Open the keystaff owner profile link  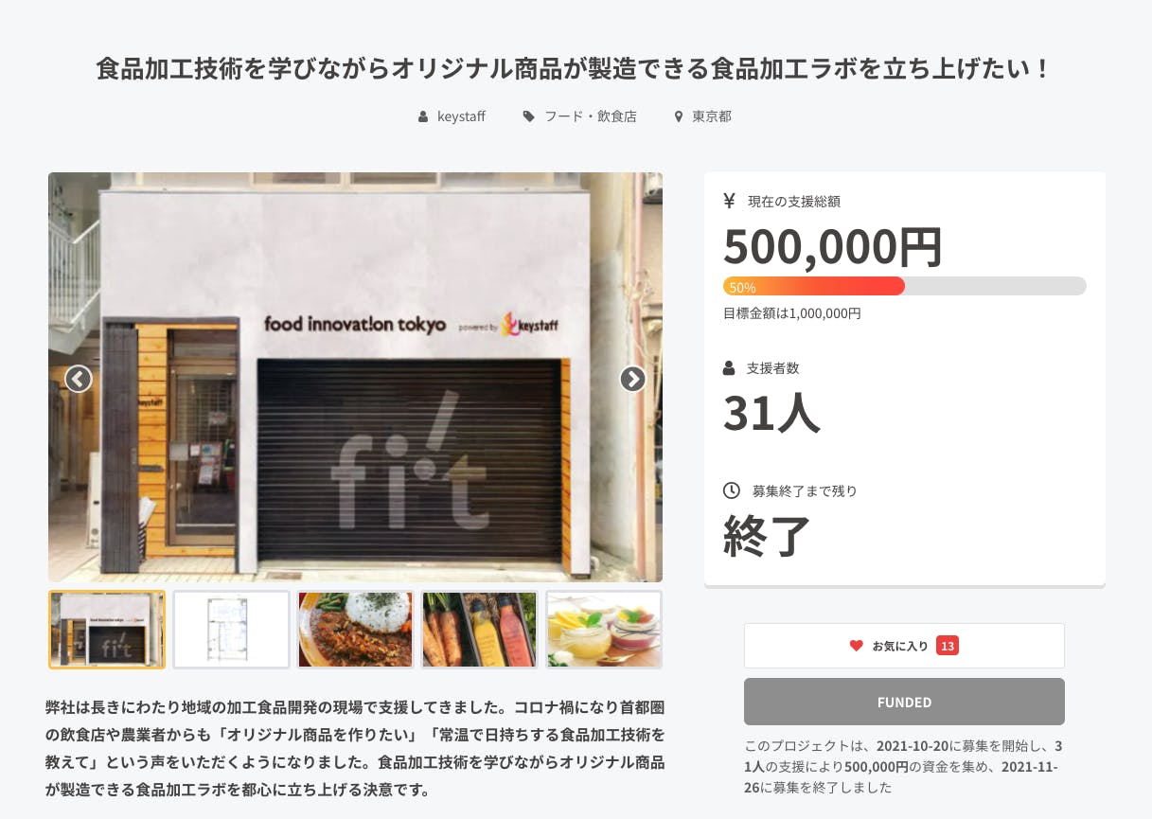(461, 116)
